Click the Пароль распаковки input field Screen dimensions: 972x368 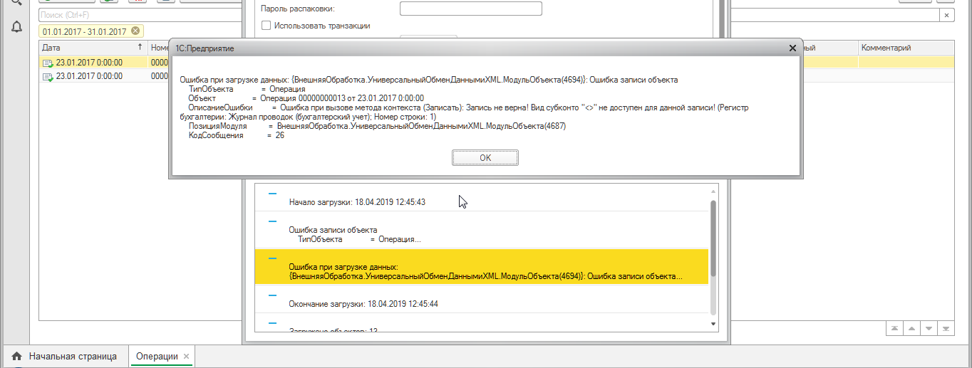470,9
